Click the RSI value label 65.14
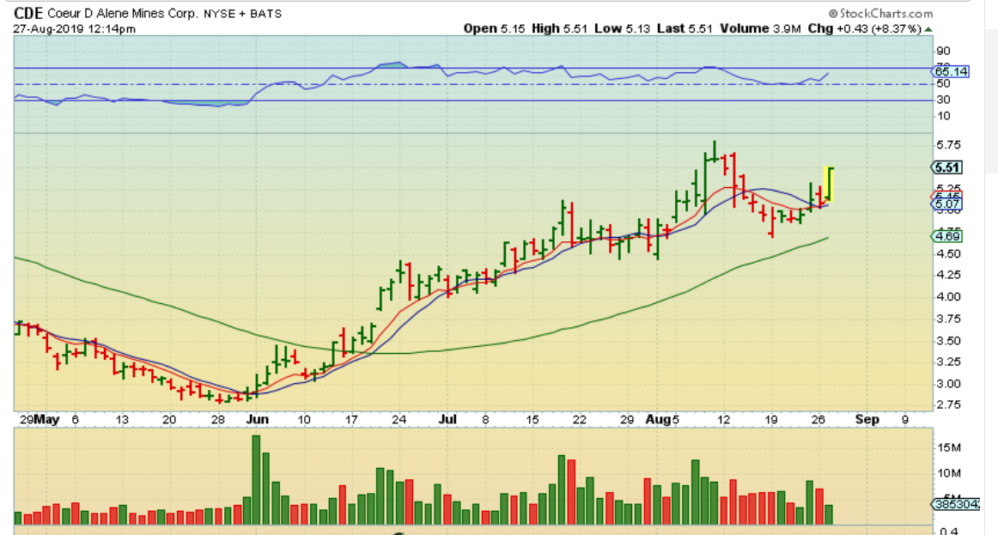 tap(952, 71)
